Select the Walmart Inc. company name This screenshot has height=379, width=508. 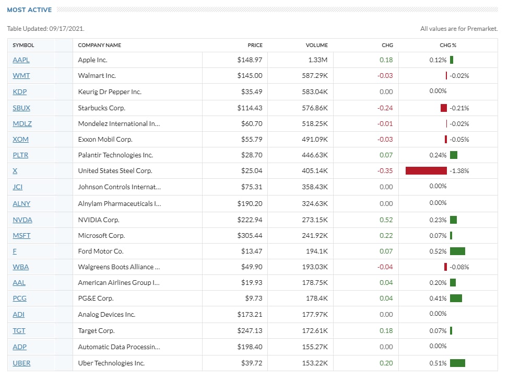[x=97, y=76]
